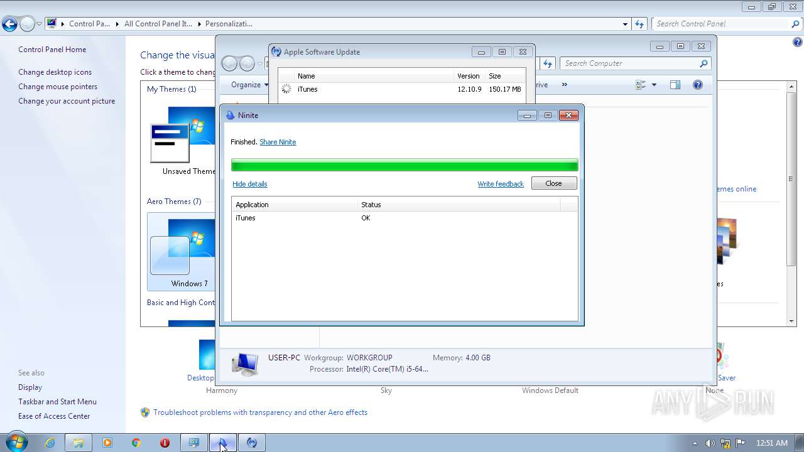Click Troubleshoot transparency and Aero effects link
The width and height of the screenshot is (804, 452).
260,412
